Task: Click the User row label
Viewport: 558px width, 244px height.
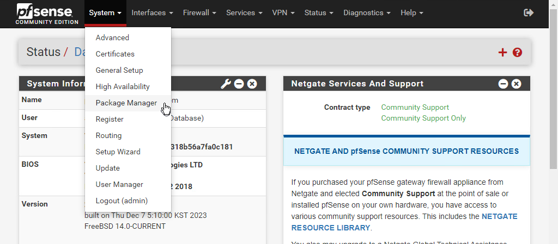Action: click(x=29, y=118)
